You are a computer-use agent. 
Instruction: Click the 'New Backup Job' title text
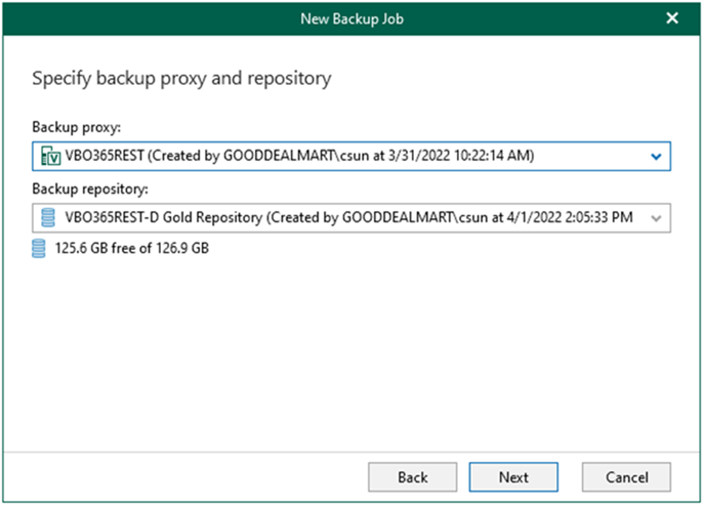(352, 19)
